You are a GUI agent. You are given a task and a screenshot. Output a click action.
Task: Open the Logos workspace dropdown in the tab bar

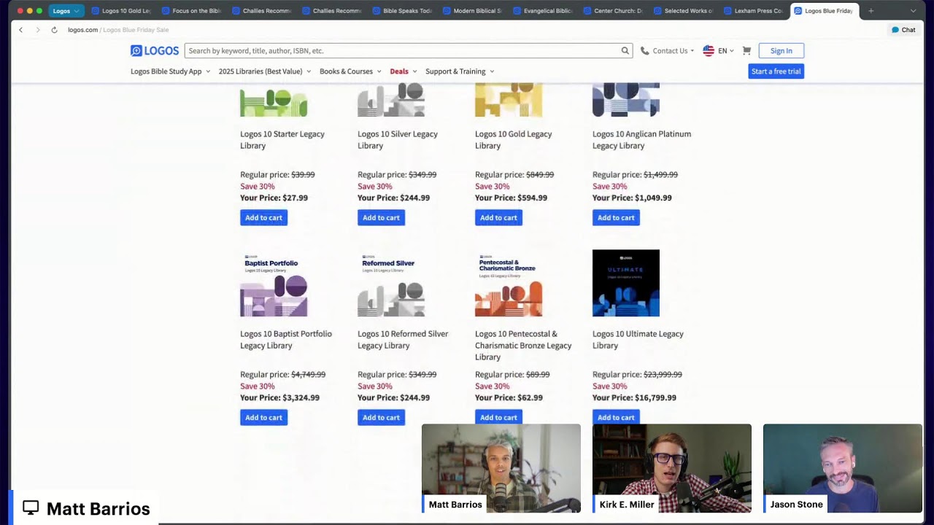(x=66, y=11)
